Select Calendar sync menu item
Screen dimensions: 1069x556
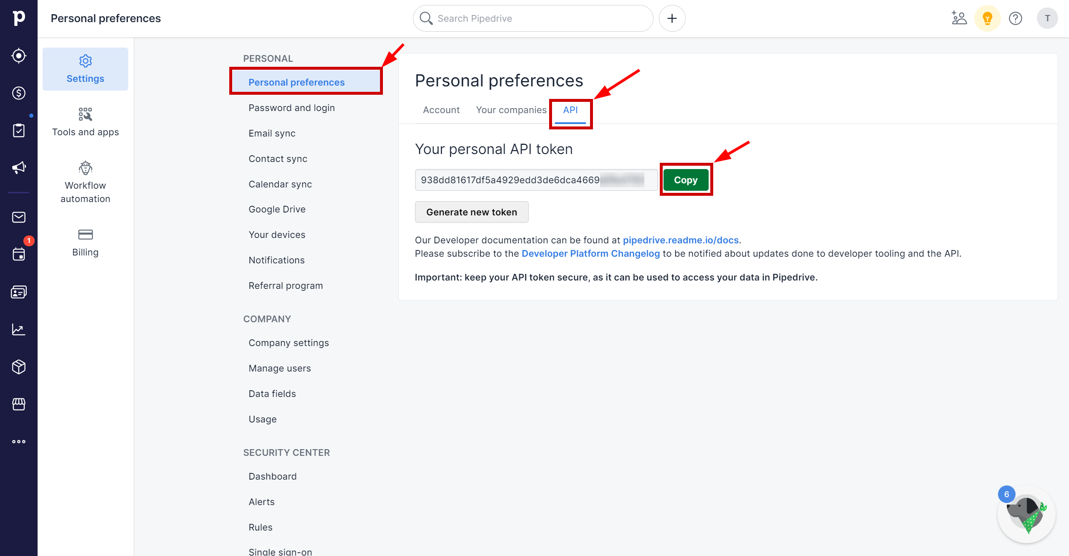pyautogui.click(x=280, y=184)
